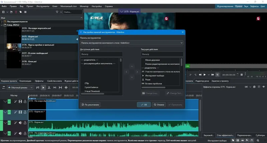Toggle the eye icon in effects panel header

tap(264, 87)
